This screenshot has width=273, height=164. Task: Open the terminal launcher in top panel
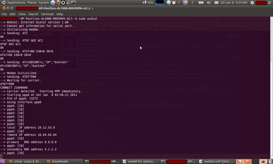point(73,3)
